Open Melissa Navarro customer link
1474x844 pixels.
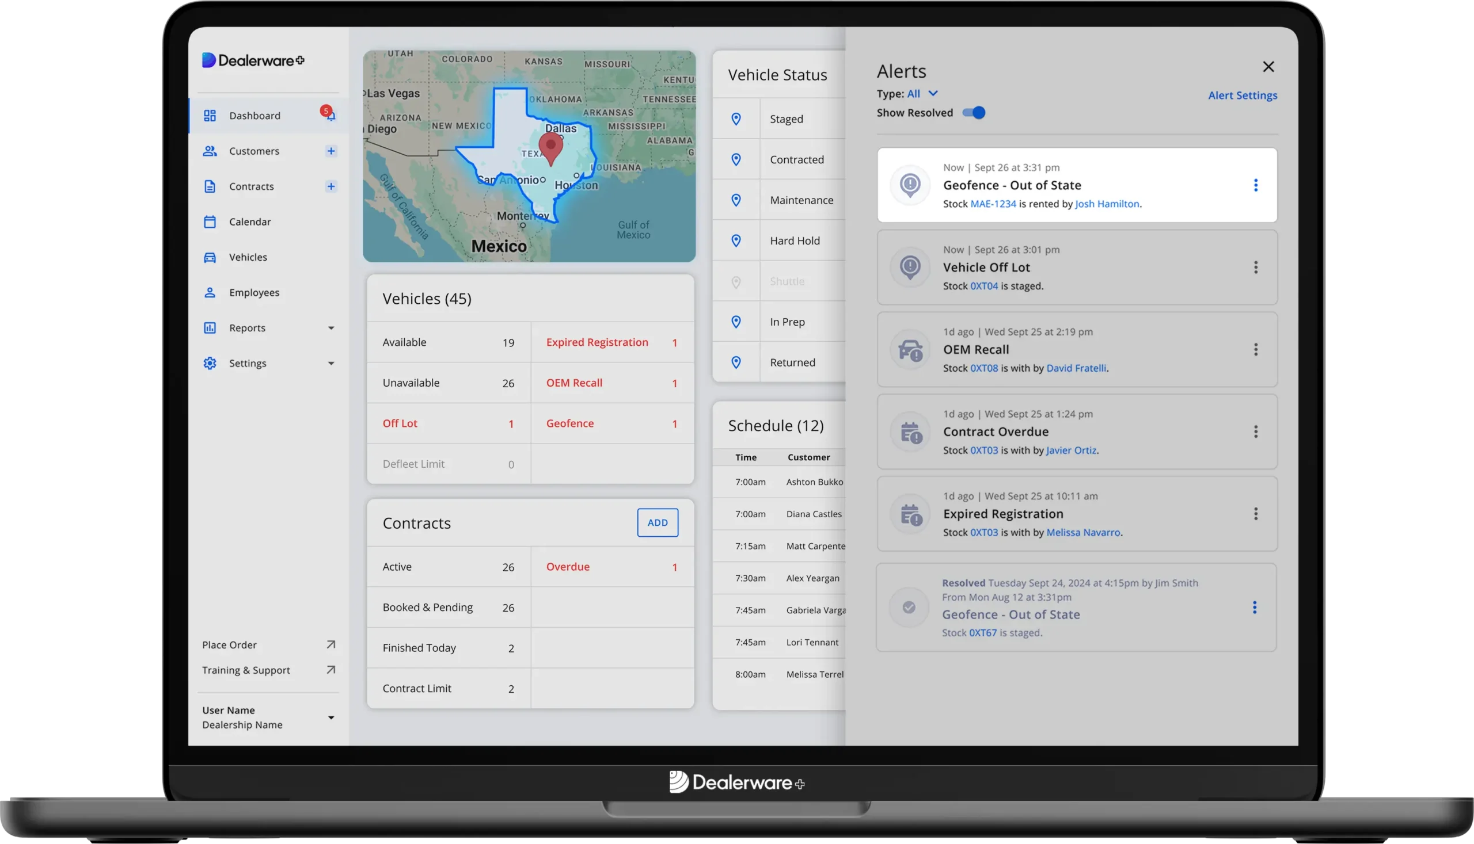tap(1083, 533)
